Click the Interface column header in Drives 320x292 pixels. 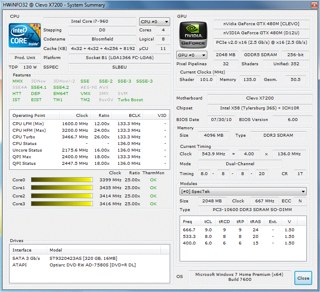(28, 250)
